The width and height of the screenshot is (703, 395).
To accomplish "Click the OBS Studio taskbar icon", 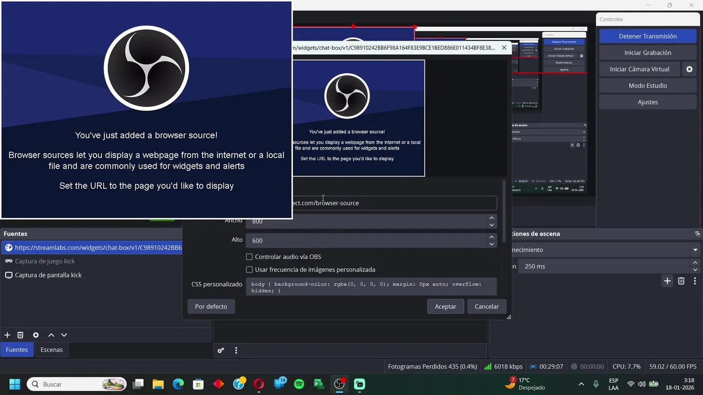I will click(x=339, y=384).
